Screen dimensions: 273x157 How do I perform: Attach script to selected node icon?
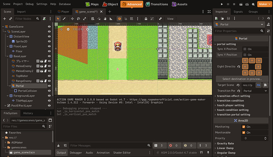tap(44, 19)
